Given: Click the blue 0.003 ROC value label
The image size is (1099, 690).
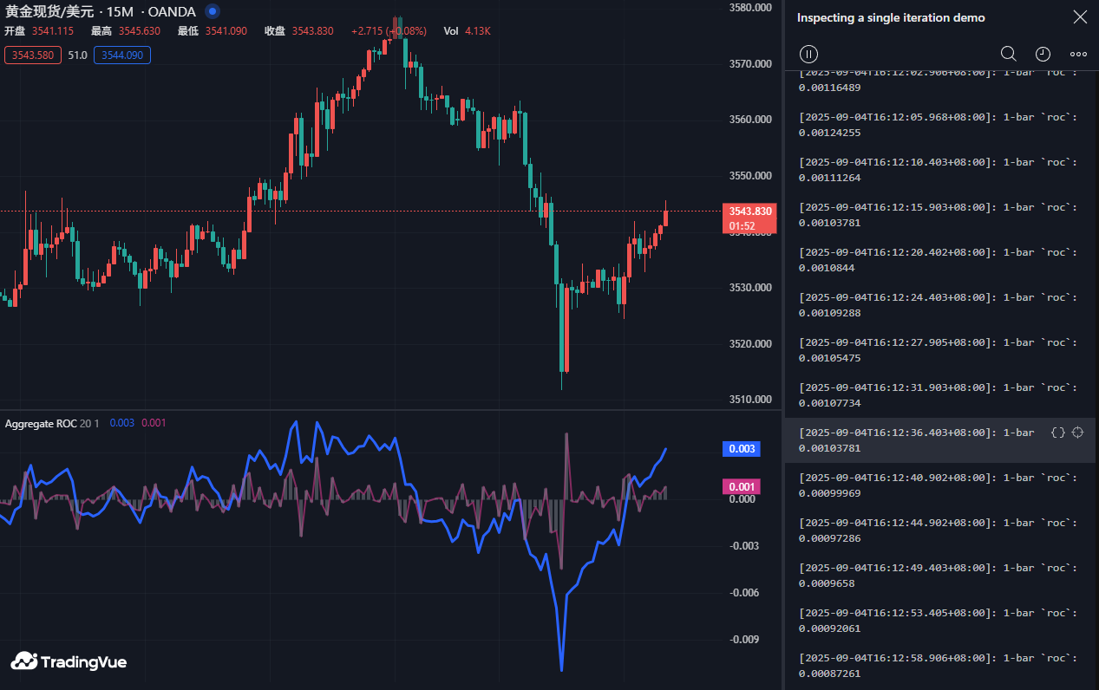Looking at the screenshot, I should pos(741,449).
